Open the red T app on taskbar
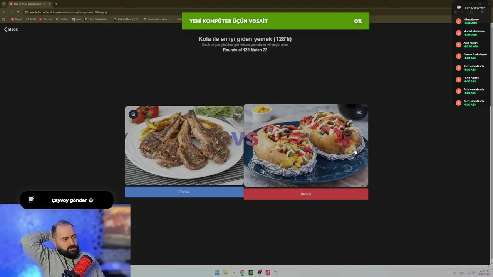Viewport: 493px width, 277px height. click(x=275, y=272)
